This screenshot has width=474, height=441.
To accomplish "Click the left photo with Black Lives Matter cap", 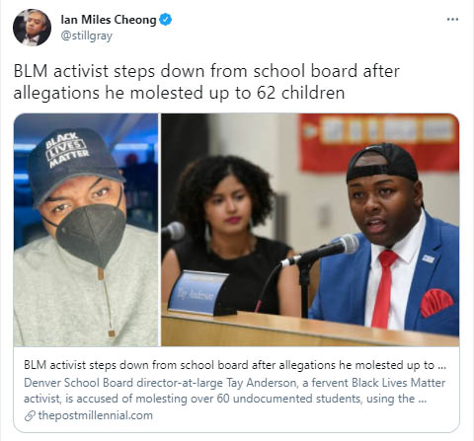I will click(86, 230).
